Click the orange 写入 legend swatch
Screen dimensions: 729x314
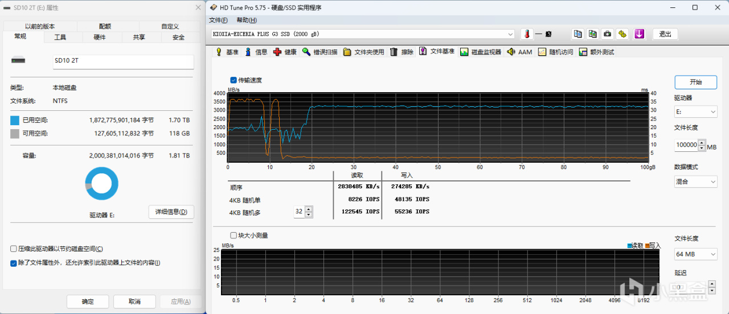(647, 246)
